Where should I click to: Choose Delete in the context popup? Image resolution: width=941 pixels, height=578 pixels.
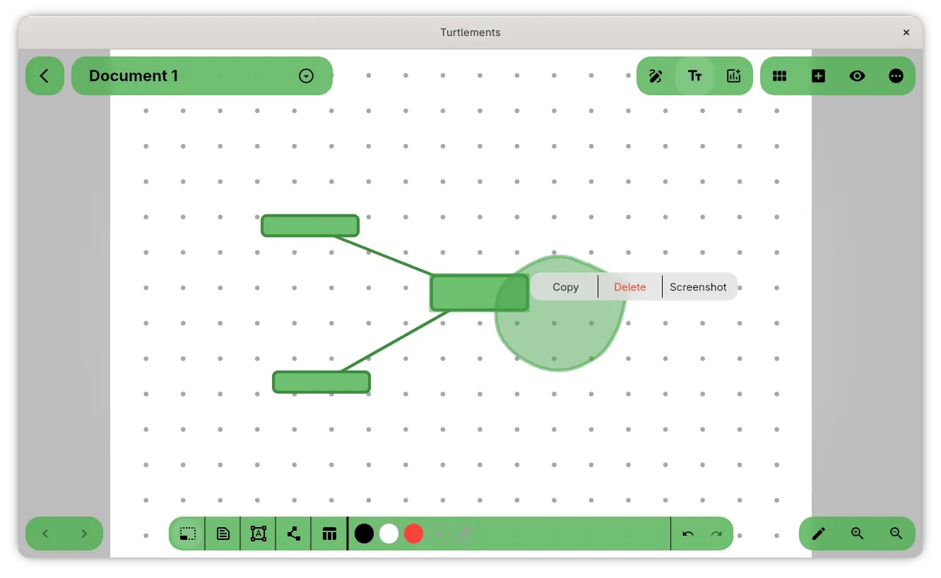pos(629,287)
